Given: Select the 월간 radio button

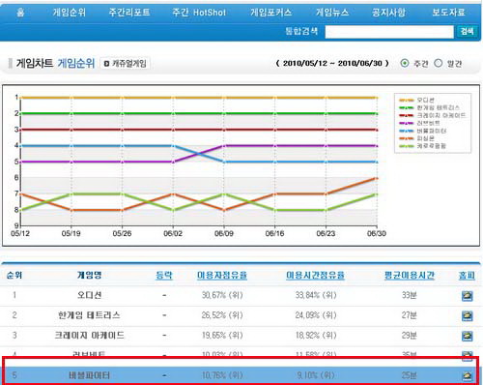Looking at the screenshot, I should pos(438,63).
